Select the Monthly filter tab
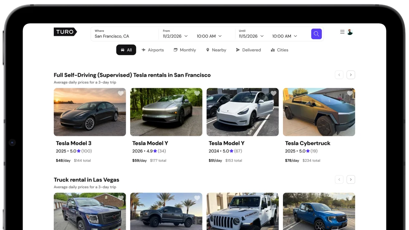 pos(184,50)
